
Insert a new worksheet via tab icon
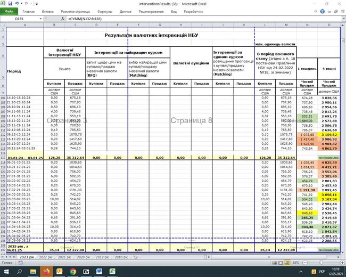pyautogui.click(x=136, y=257)
